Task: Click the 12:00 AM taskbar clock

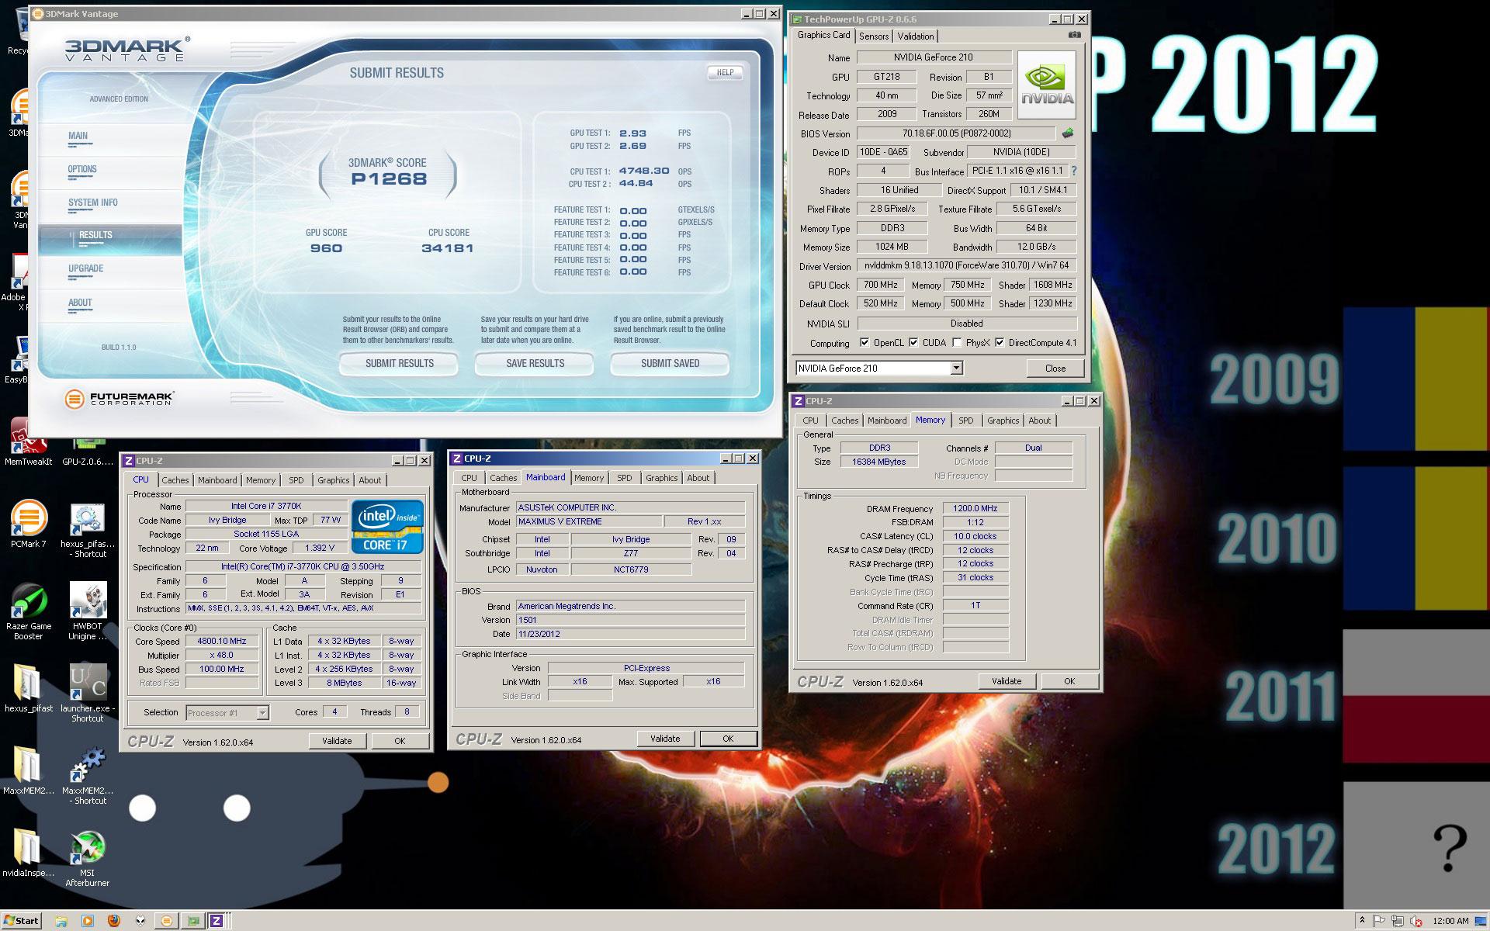Action: [1450, 921]
